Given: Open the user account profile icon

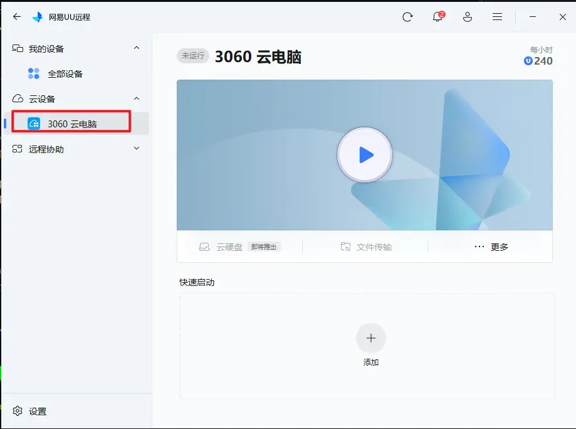Looking at the screenshot, I should pyautogui.click(x=468, y=17).
